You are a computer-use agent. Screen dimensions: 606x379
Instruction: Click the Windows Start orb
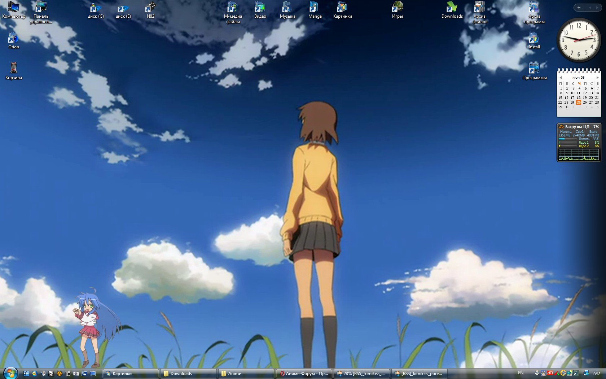(10, 373)
